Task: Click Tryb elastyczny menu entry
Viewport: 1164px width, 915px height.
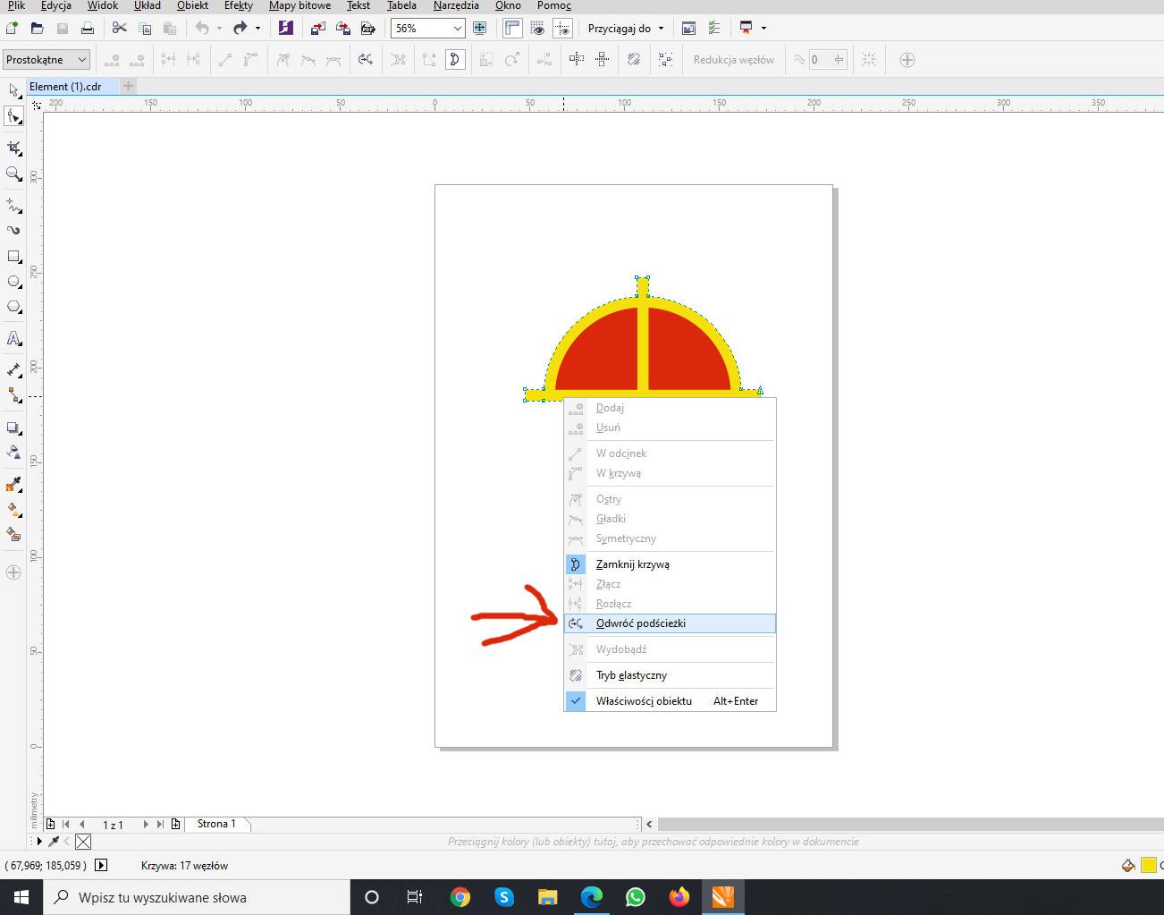Action: click(631, 675)
